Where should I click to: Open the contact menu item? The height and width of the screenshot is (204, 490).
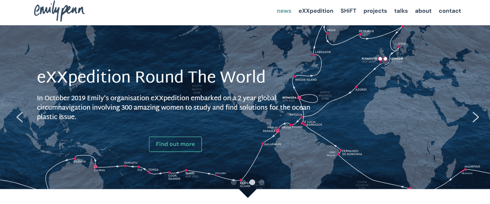click(x=450, y=11)
